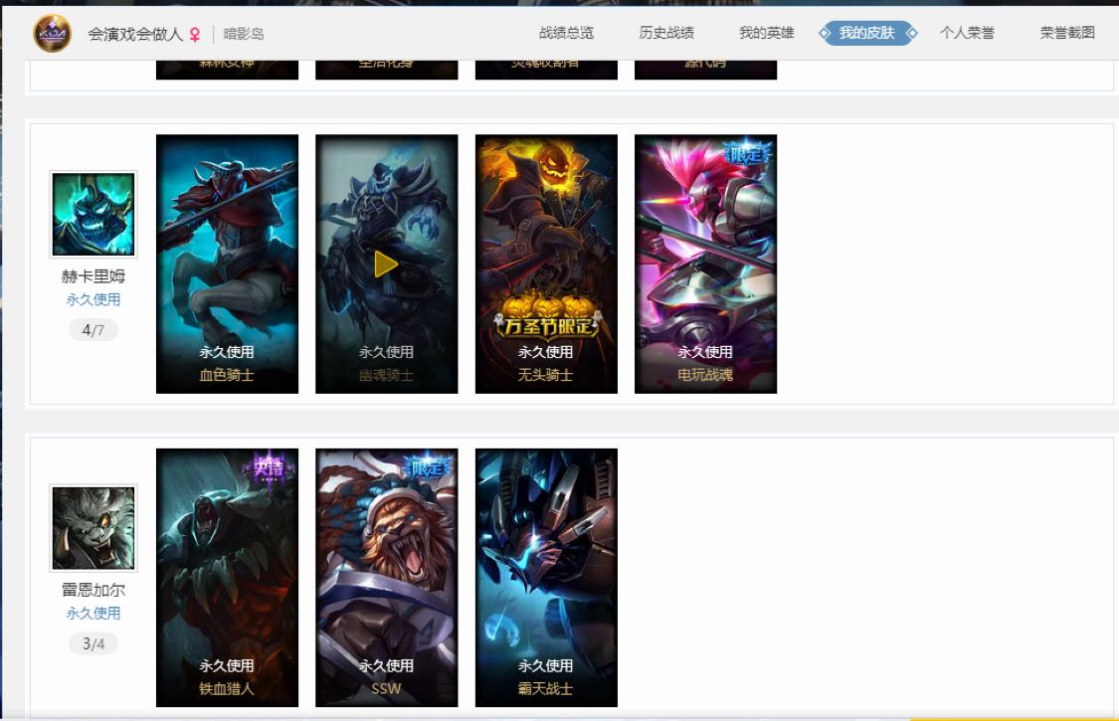Select the 雷恩加尔 champion portrait icon
This screenshot has width=1119, height=721.
(93, 528)
